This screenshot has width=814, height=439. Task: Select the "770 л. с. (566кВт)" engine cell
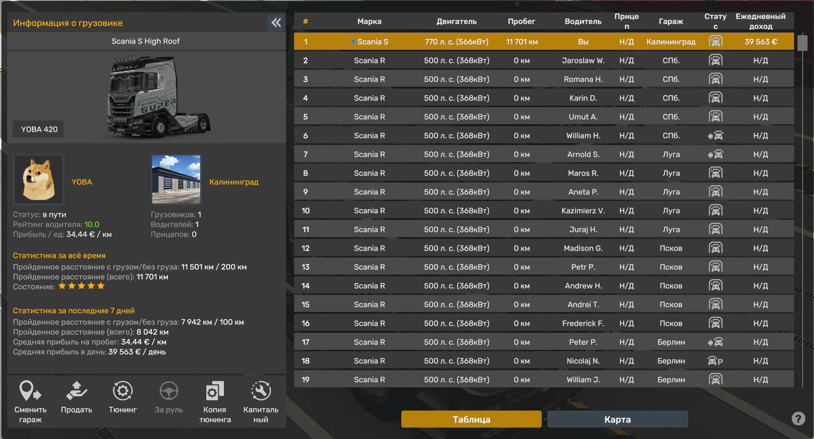(457, 42)
